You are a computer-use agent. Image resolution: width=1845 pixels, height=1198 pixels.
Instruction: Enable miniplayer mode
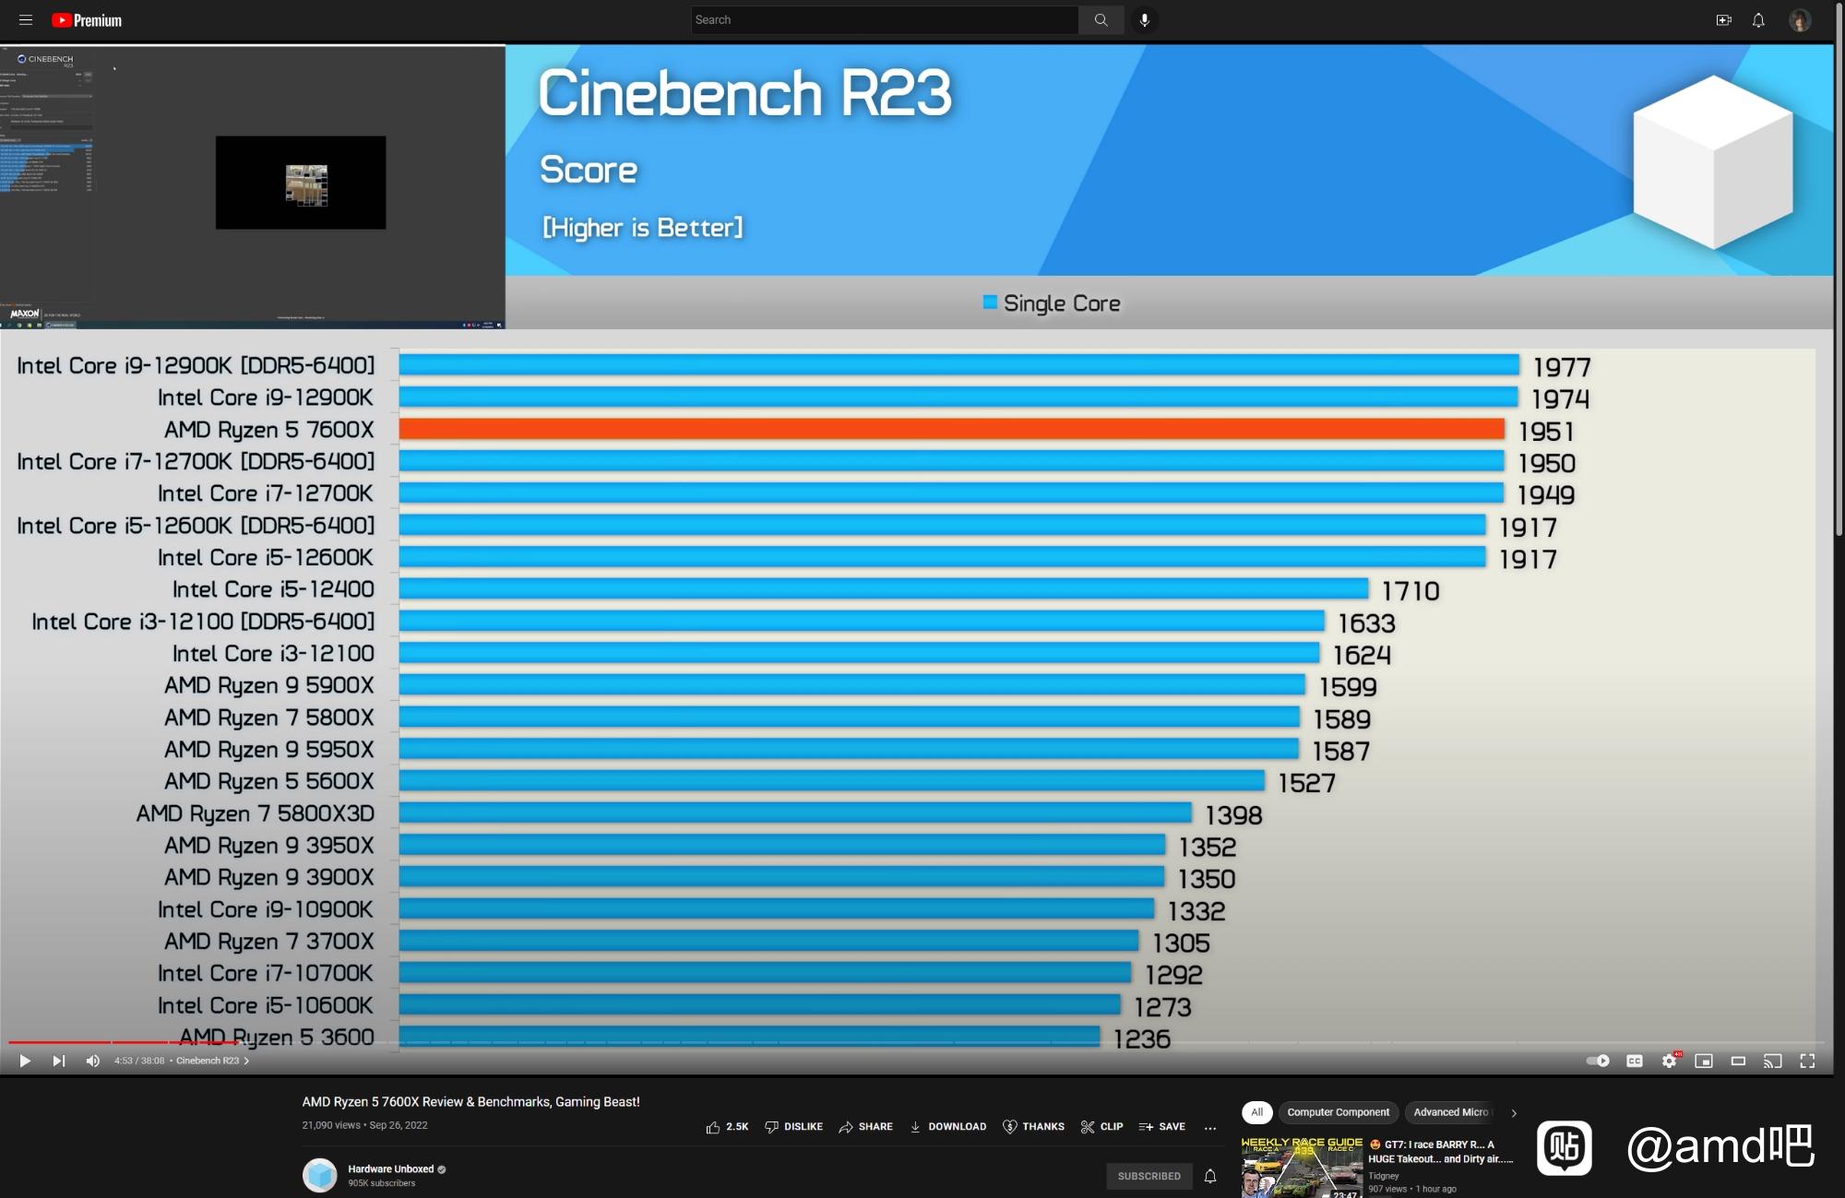[1704, 1061]
